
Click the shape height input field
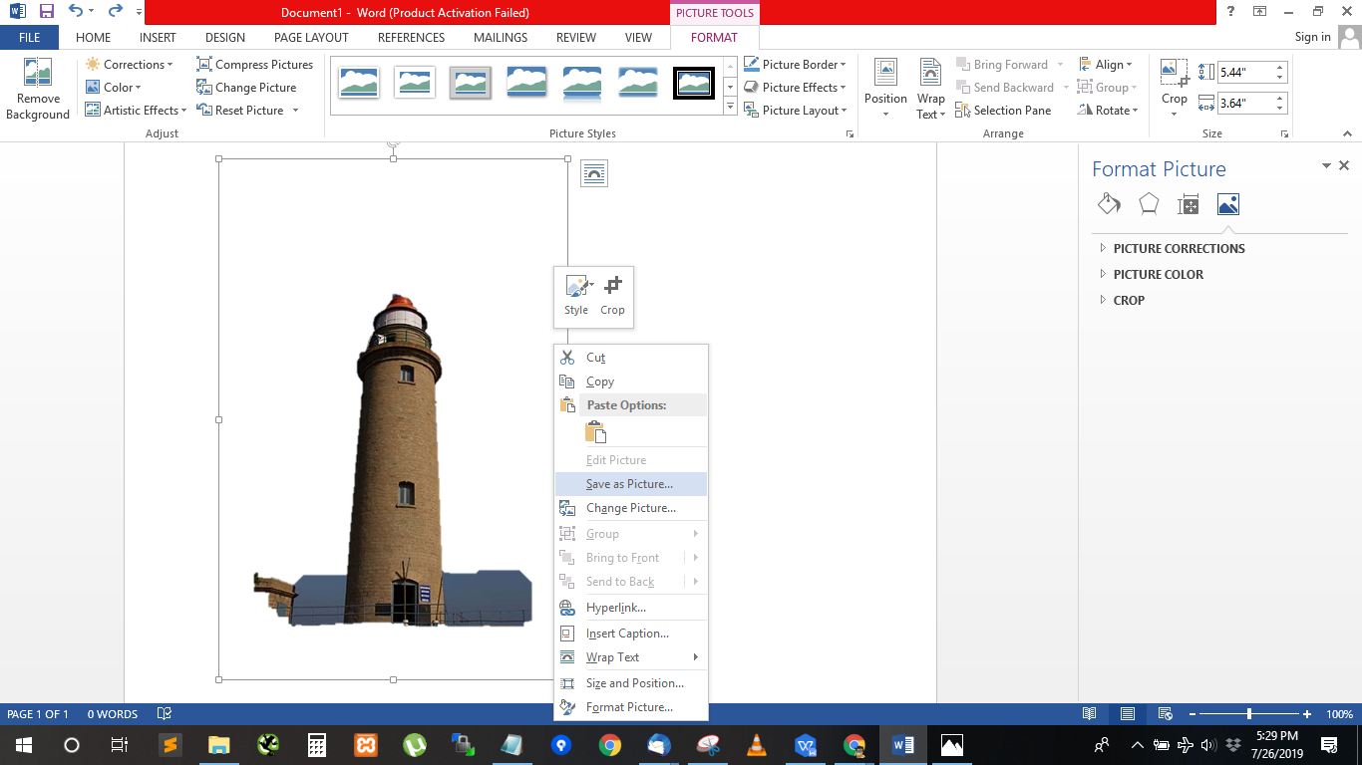1244,73
